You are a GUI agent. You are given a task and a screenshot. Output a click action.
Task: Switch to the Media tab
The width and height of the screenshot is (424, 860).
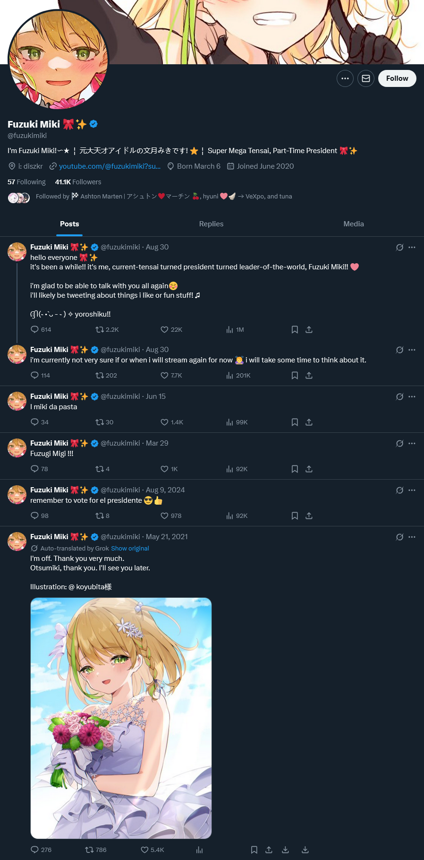354,224
